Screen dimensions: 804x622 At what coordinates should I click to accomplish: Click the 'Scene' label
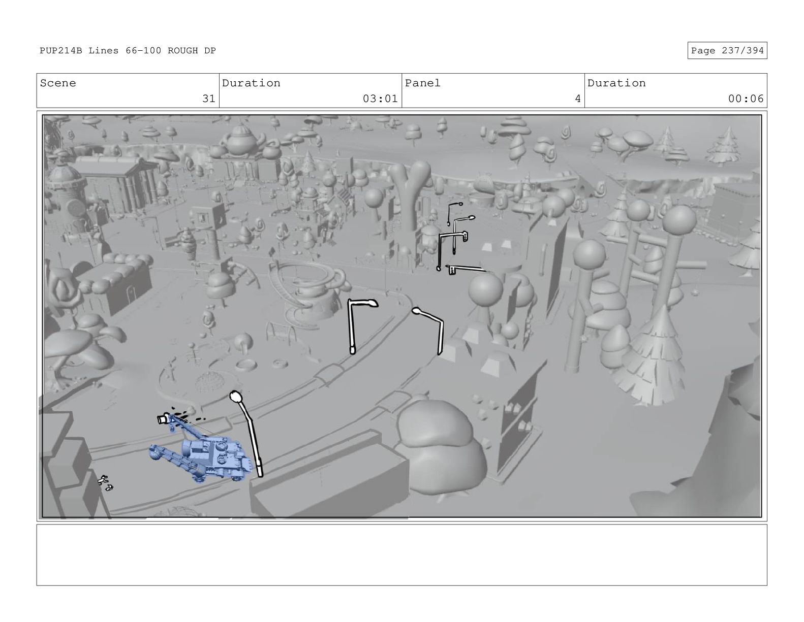point(58,83)
